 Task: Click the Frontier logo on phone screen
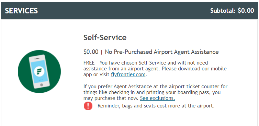(x=39, y=71)
